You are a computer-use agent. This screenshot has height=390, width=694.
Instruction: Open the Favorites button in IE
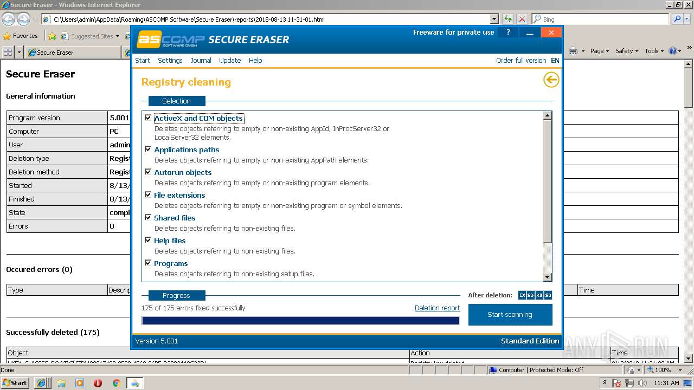point(21,36)
